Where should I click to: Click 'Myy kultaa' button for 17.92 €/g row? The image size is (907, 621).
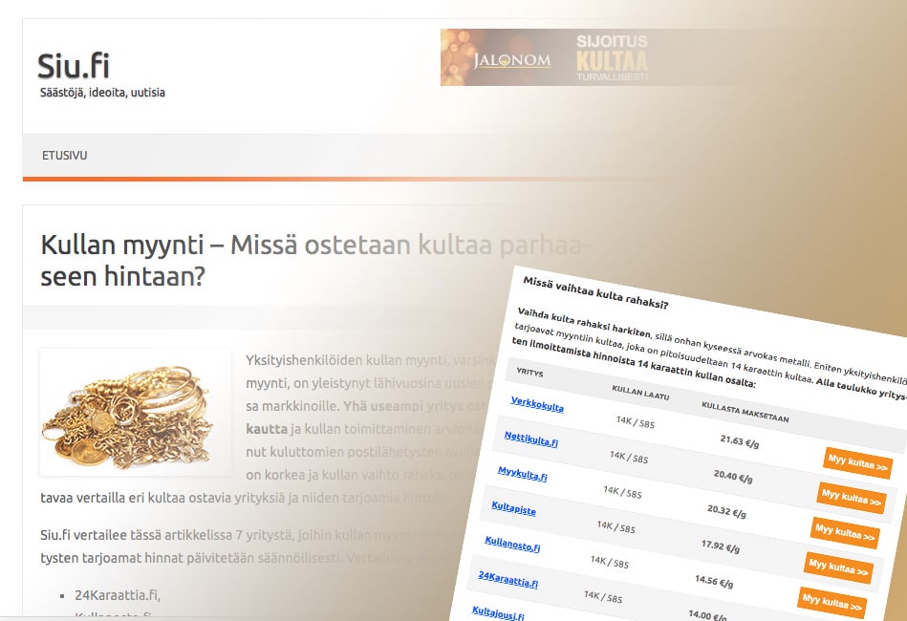tap(839, 567)
